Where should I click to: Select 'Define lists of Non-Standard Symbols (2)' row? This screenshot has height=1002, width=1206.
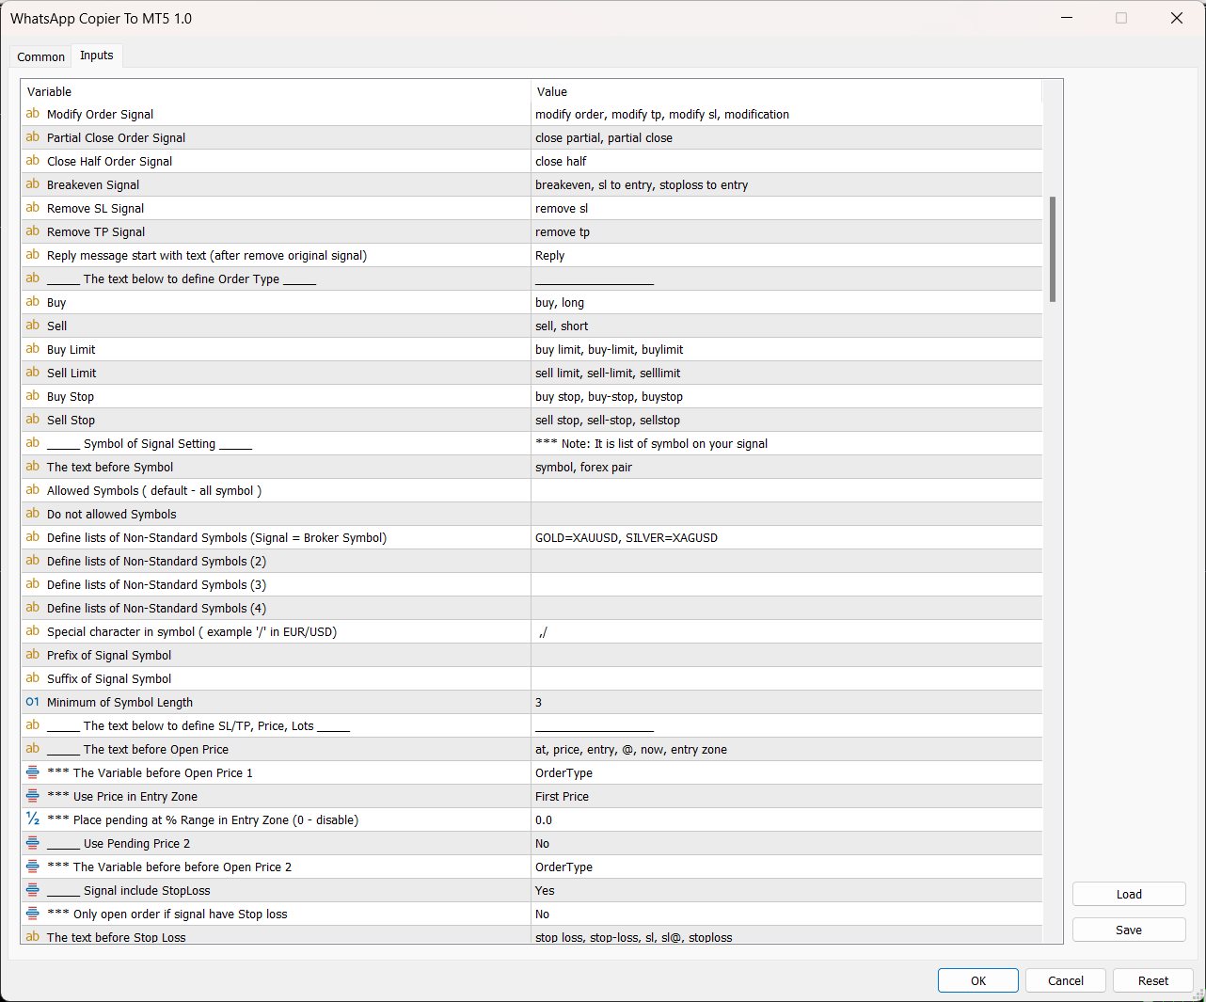[532, 561]
